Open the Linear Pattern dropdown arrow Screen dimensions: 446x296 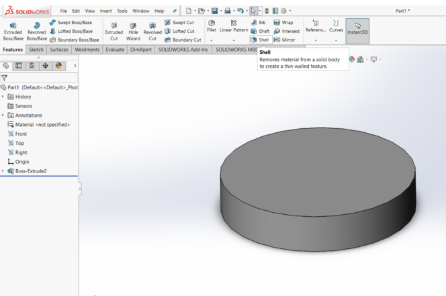click(x=234, y=40)
